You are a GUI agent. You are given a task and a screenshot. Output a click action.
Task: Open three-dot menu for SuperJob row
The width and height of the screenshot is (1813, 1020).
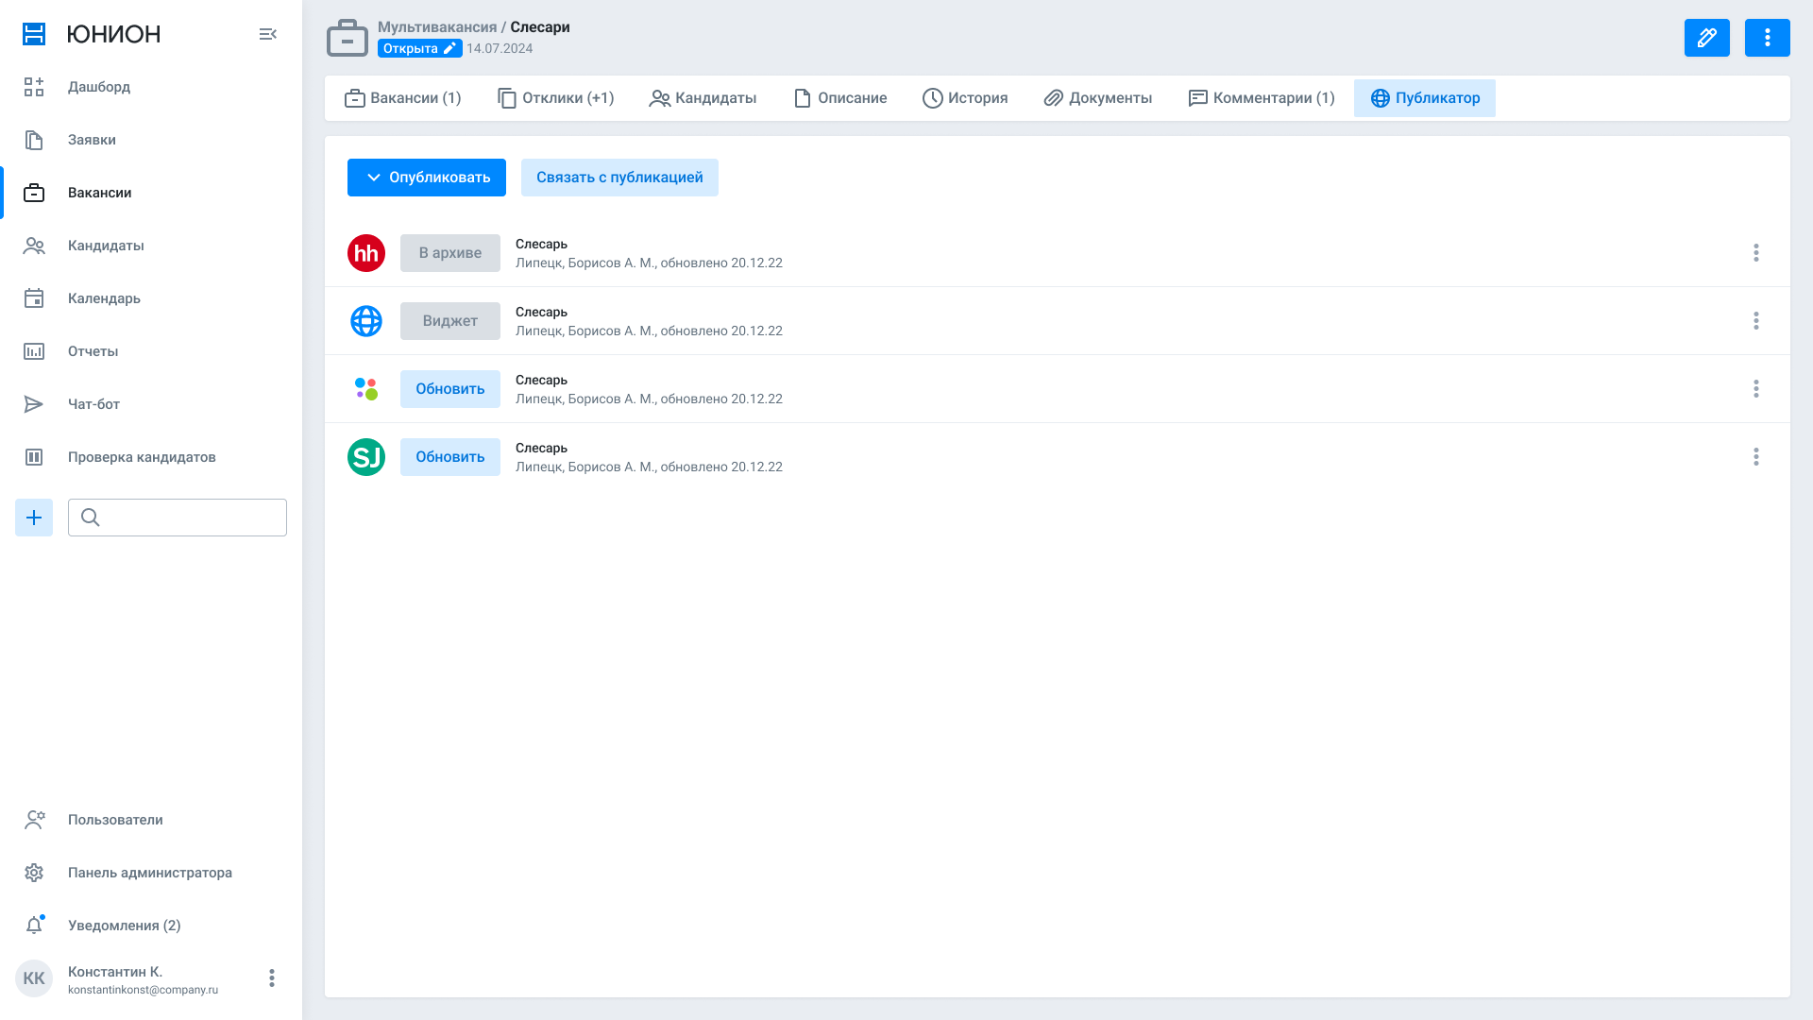tap(1756, 457)
